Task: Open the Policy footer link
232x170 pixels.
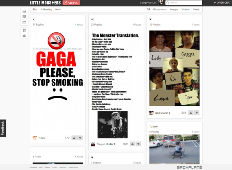Action: [x=55, y=167]
